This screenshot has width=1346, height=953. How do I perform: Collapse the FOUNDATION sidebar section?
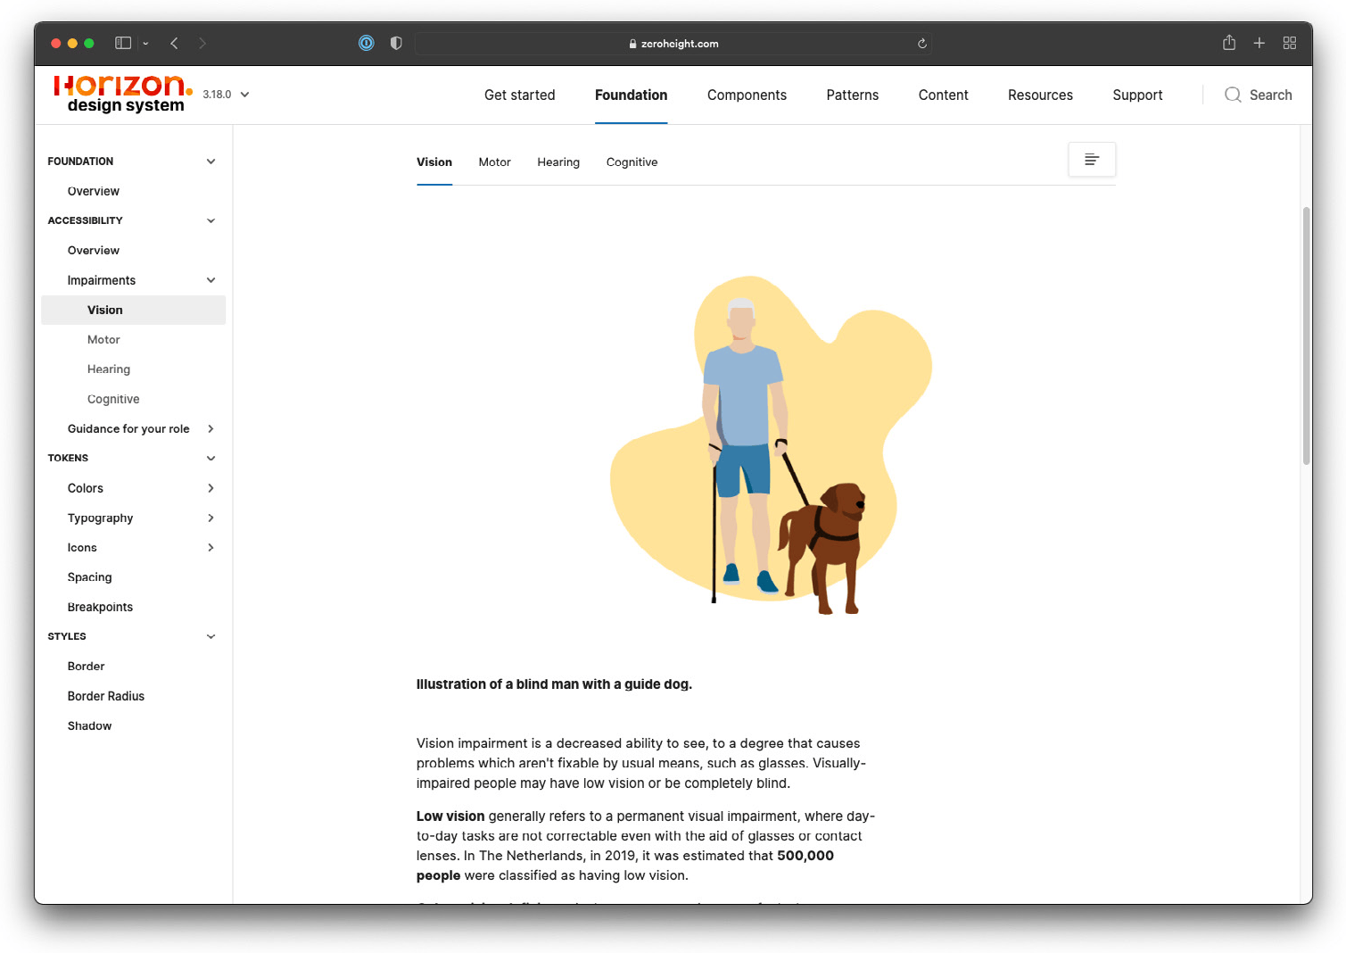pos(211,162)
